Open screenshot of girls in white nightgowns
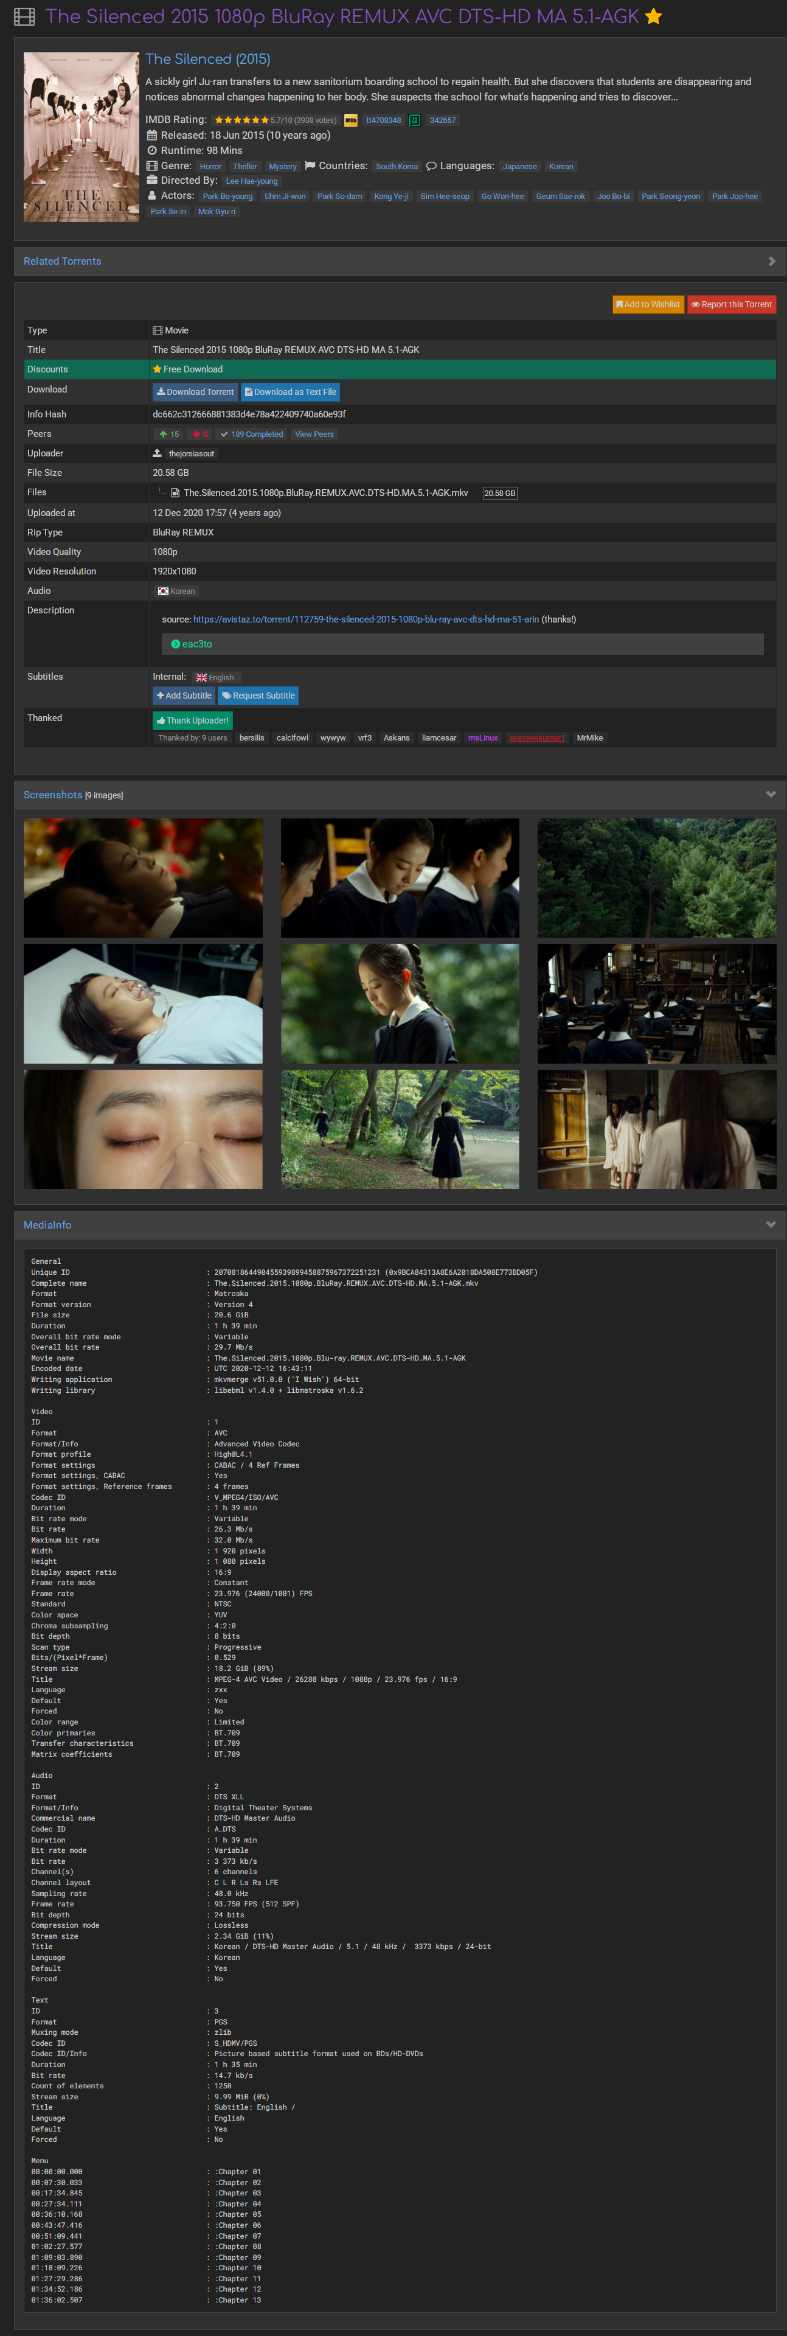The height and width of the screenshot is (2336, 787). click(x=656, y=1129)
